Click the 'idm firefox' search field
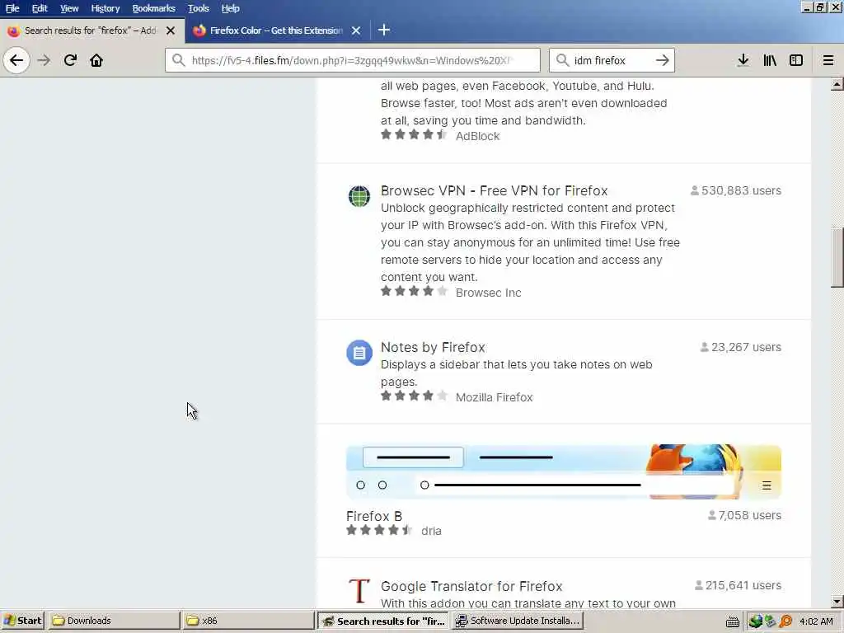This screenshot has height=633, width=844. pos(612,60)
